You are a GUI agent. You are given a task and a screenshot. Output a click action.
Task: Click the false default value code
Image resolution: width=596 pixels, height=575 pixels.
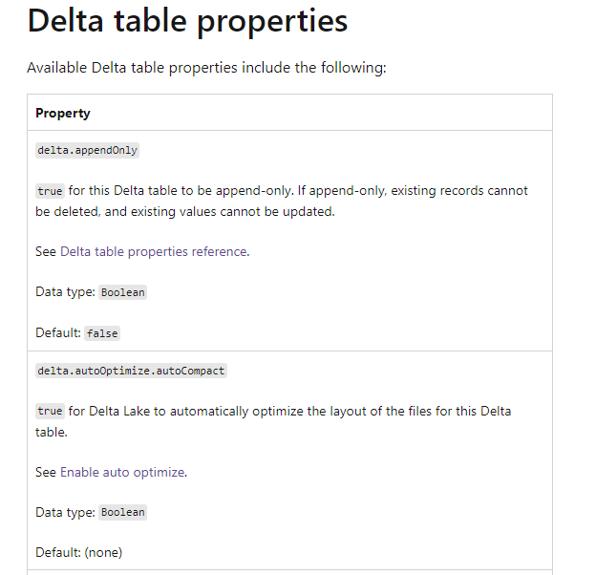pos(103,333)
